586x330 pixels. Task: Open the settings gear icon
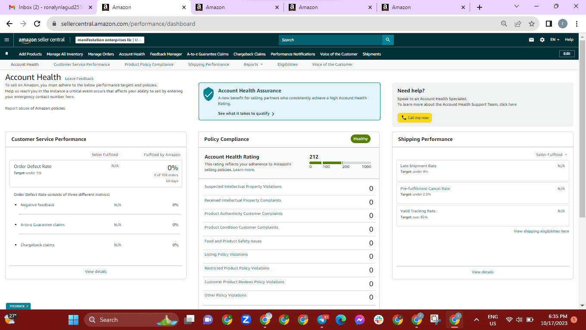click(542, 40)
